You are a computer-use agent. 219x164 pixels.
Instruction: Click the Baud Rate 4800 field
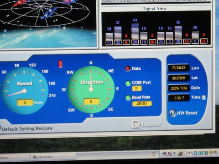pos(142,103)
